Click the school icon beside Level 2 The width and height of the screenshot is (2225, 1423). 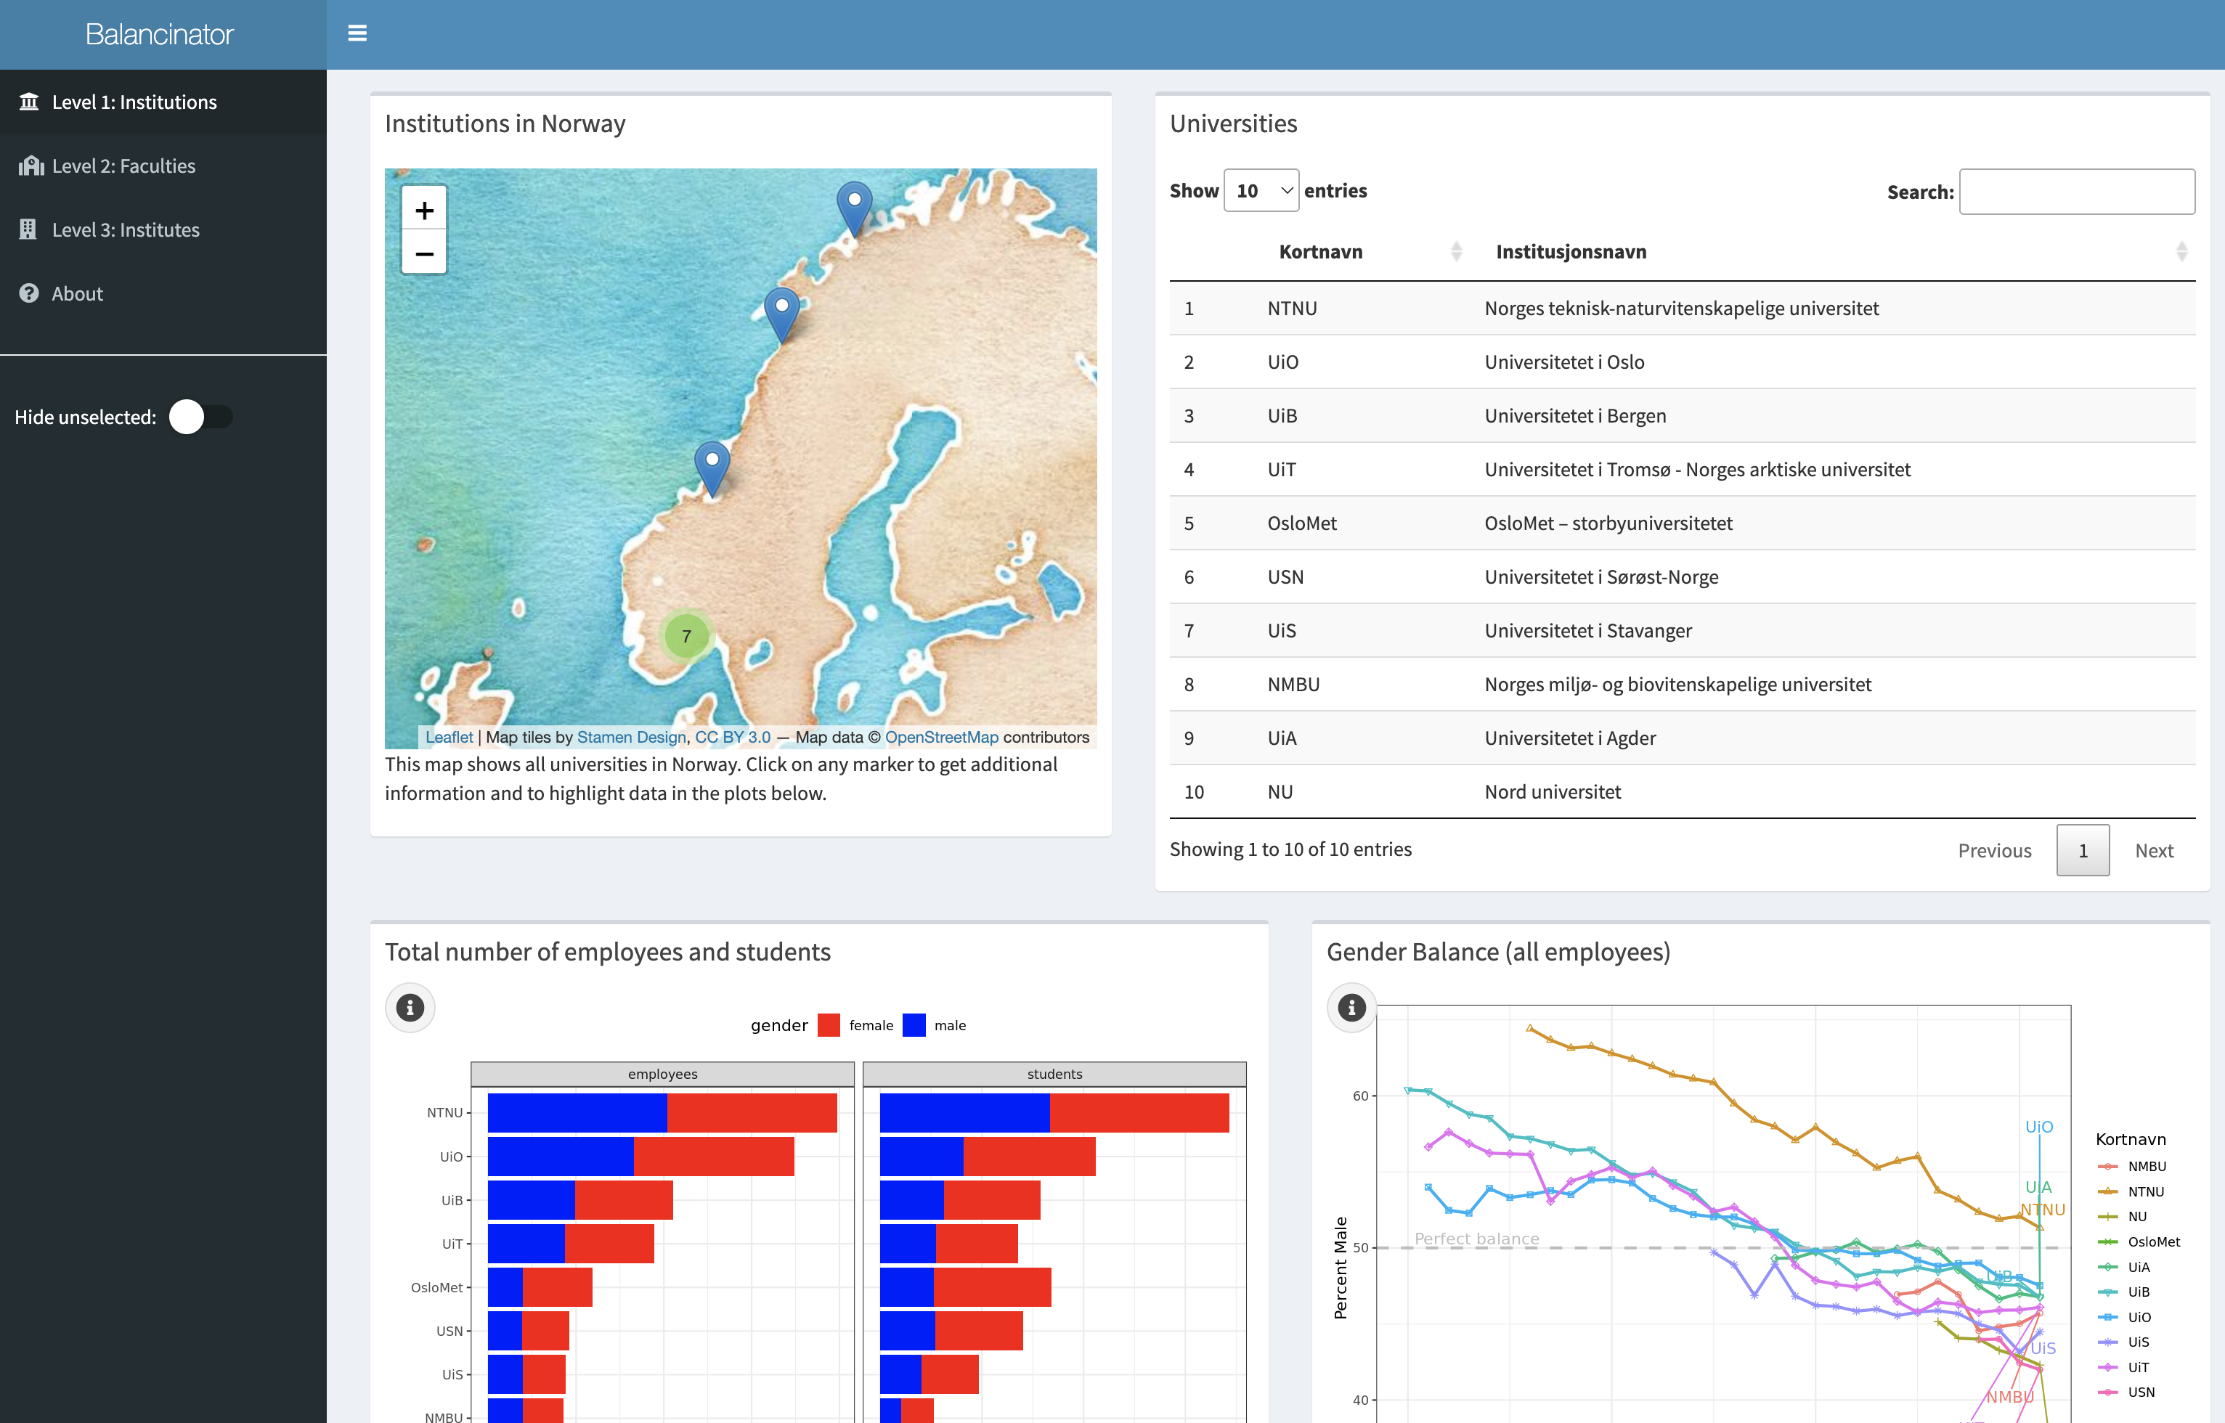pos(30,166)
